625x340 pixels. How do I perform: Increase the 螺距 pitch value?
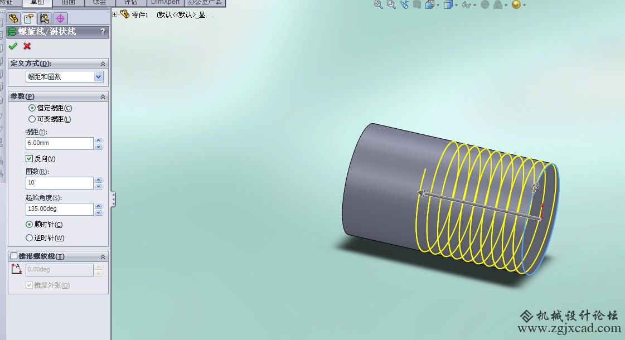click(99, 140)
